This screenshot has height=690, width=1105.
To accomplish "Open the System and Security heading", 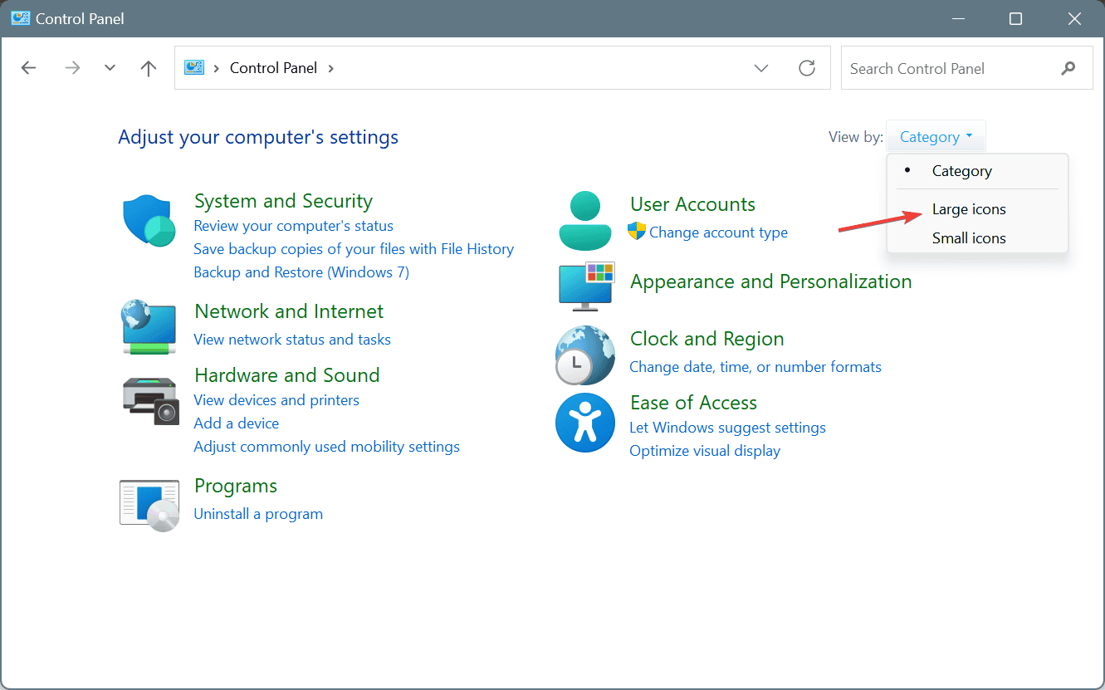I will tap(283, 201).
